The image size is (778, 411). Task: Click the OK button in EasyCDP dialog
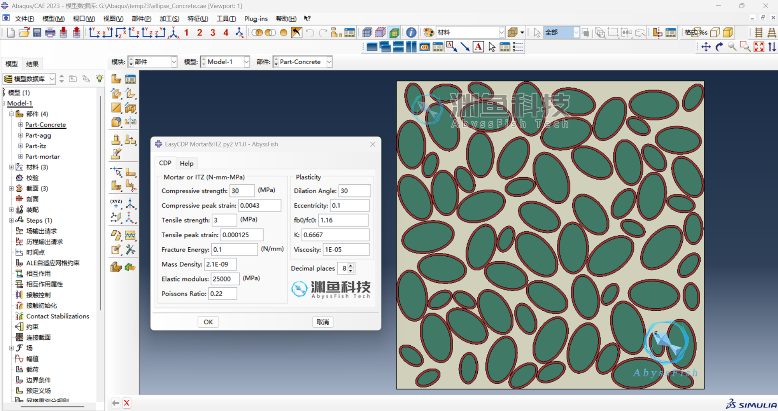(208, 322)
